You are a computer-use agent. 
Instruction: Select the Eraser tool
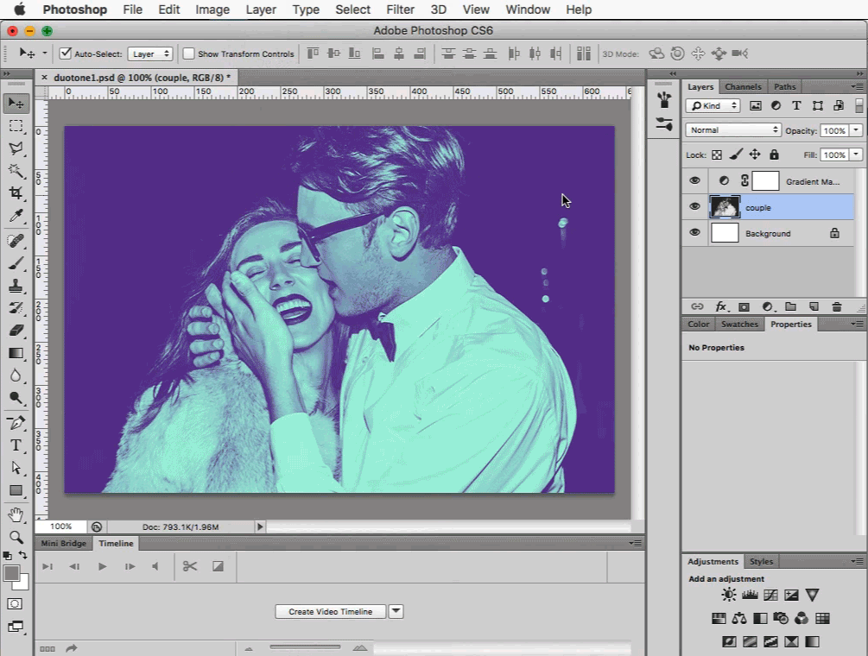pyautogui.click(x=16, y=331)
